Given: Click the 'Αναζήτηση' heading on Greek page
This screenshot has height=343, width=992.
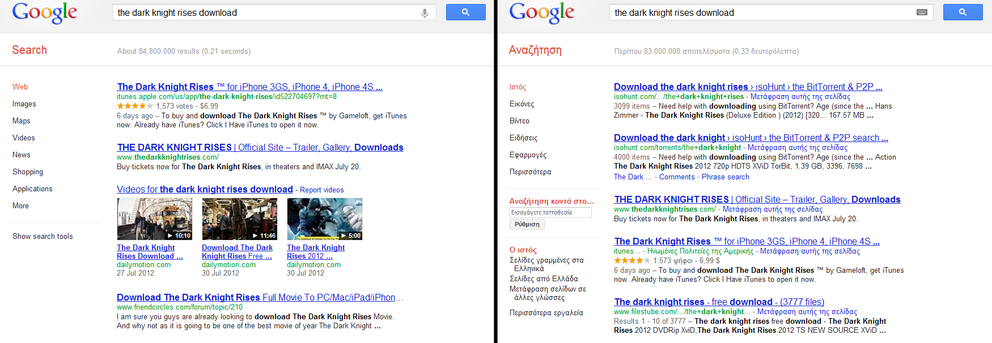Looking at the screenshot, I should click(x=535, y=50).
